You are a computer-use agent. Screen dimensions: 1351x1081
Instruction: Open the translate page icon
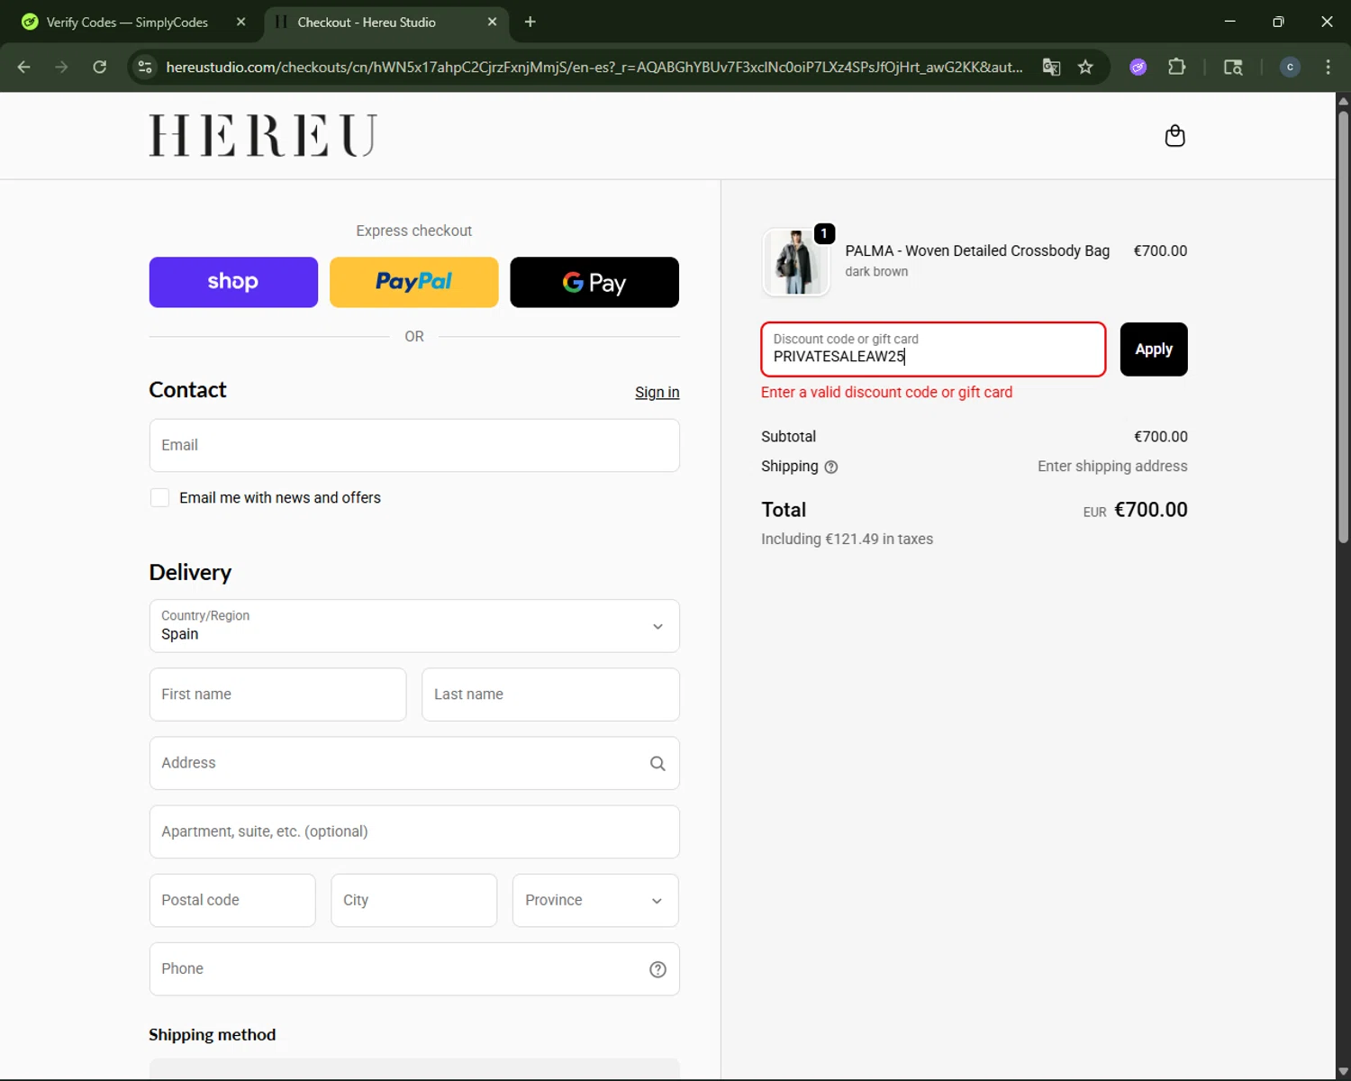(x=1051, y=67)
